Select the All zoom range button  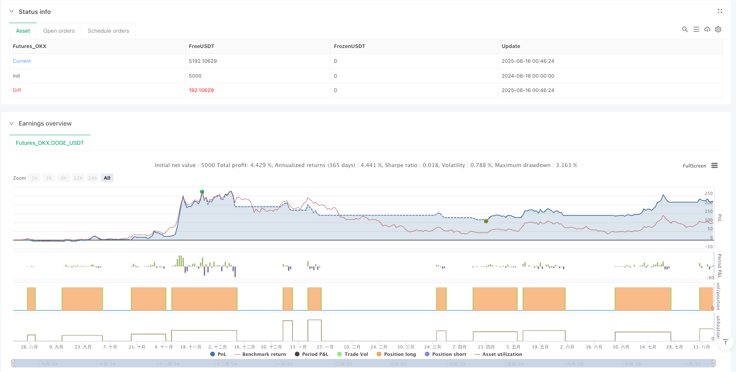click(107, 178)
